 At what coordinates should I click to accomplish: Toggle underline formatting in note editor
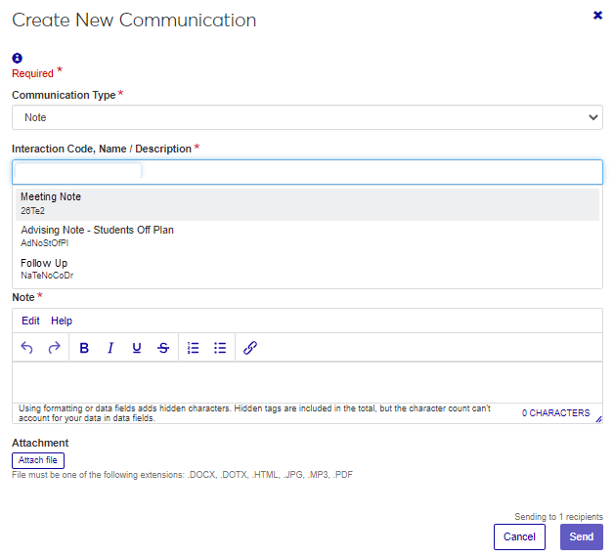point(137,348)
